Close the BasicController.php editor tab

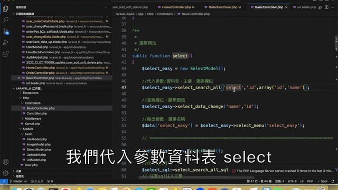(x=286, y=7)
